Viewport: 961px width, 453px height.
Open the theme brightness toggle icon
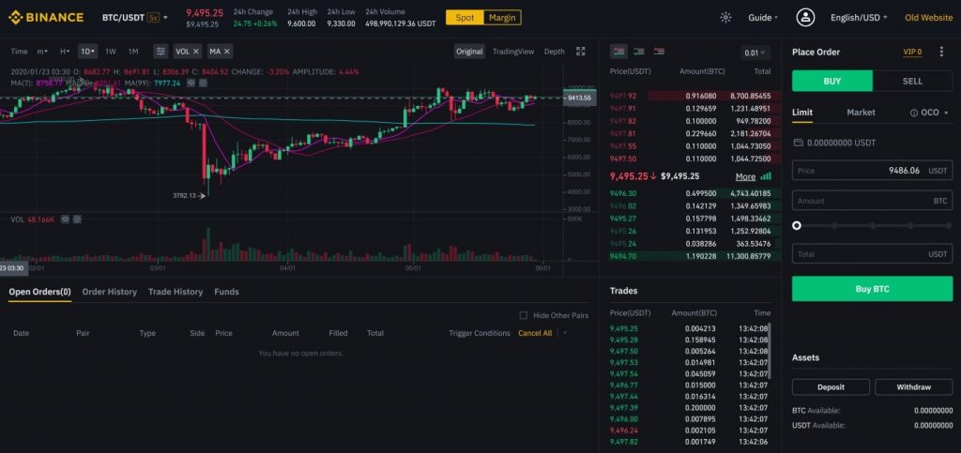725,18
